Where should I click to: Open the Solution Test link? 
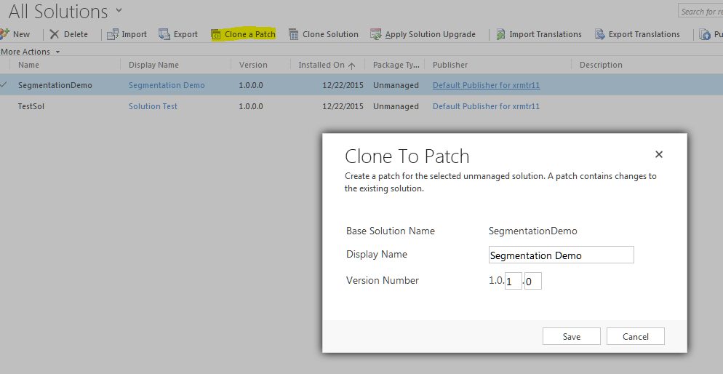[x=153, y=106]
